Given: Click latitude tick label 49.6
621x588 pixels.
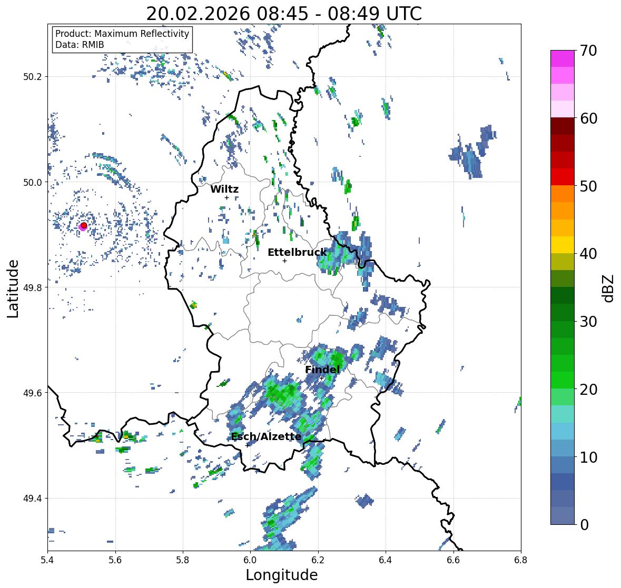Looking at the screenshot, I should pos(33,393).
